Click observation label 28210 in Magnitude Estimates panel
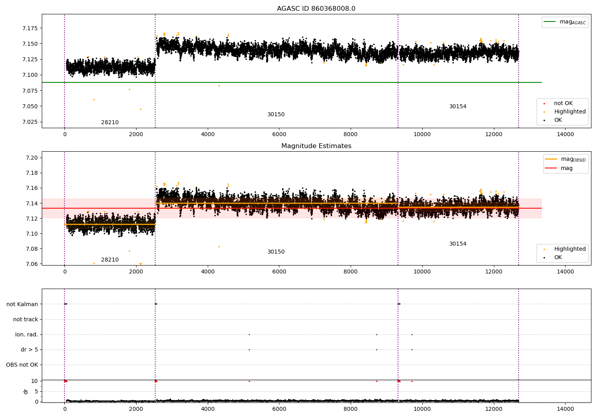The width and height of the screenshot is (597, 418). pos(110,260)
